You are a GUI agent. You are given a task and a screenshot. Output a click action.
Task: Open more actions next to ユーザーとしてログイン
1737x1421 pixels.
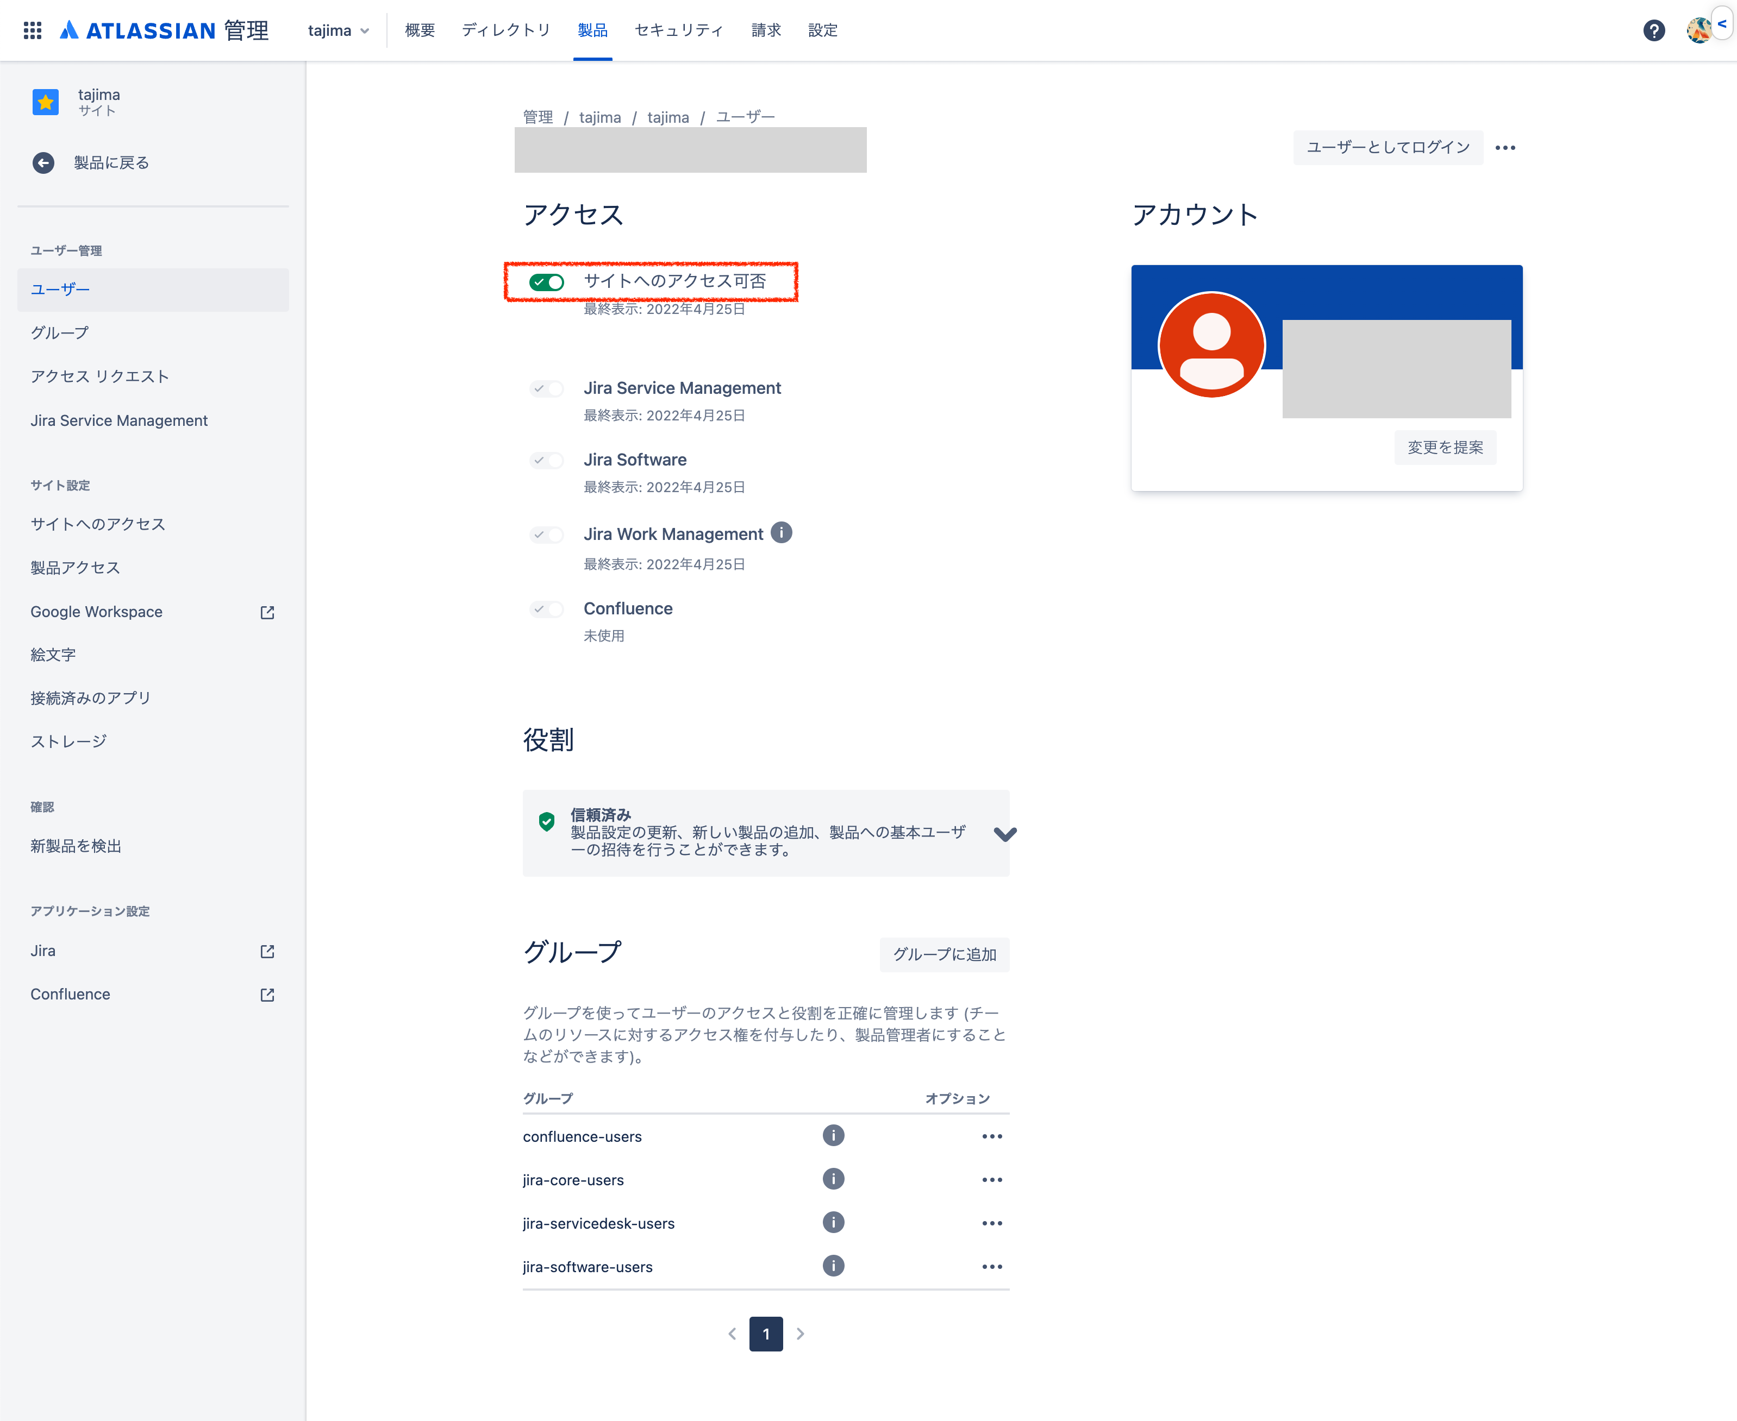[1504, 148]
